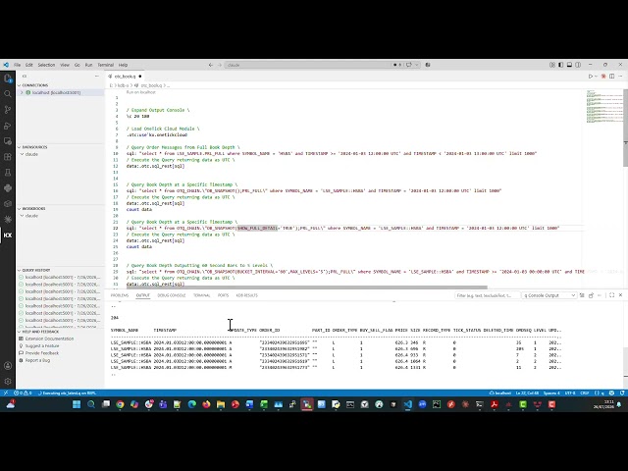
Task: Switch to the Problems panel tab
Action: pyautogui.click(x=120, y=295)
